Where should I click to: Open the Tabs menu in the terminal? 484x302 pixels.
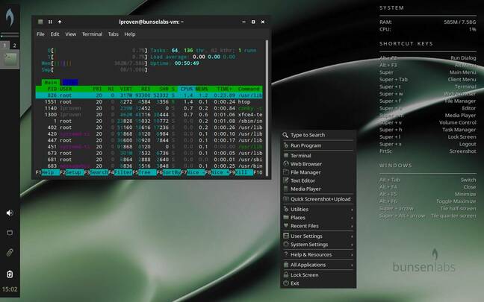coord(113,34)
